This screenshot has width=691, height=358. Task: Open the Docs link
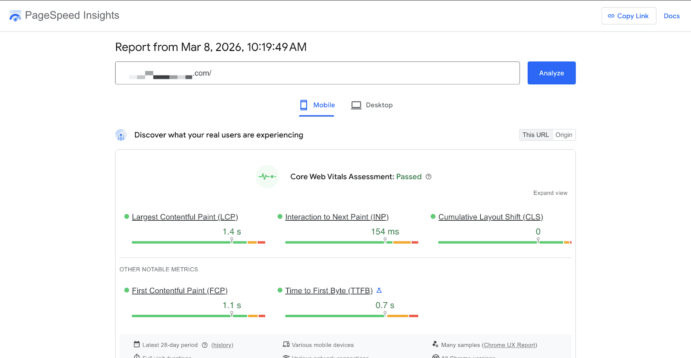point(672,16)
